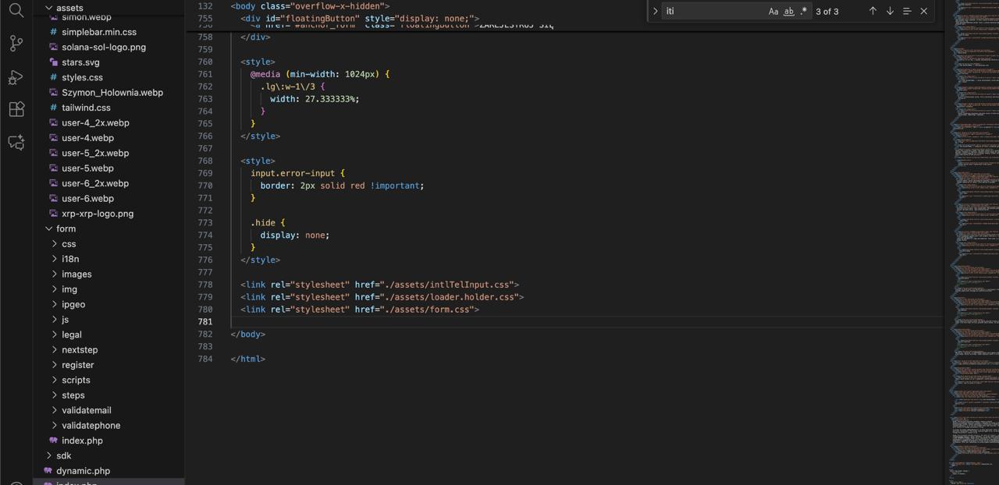Go to next find match

click(x=890, y=11)
